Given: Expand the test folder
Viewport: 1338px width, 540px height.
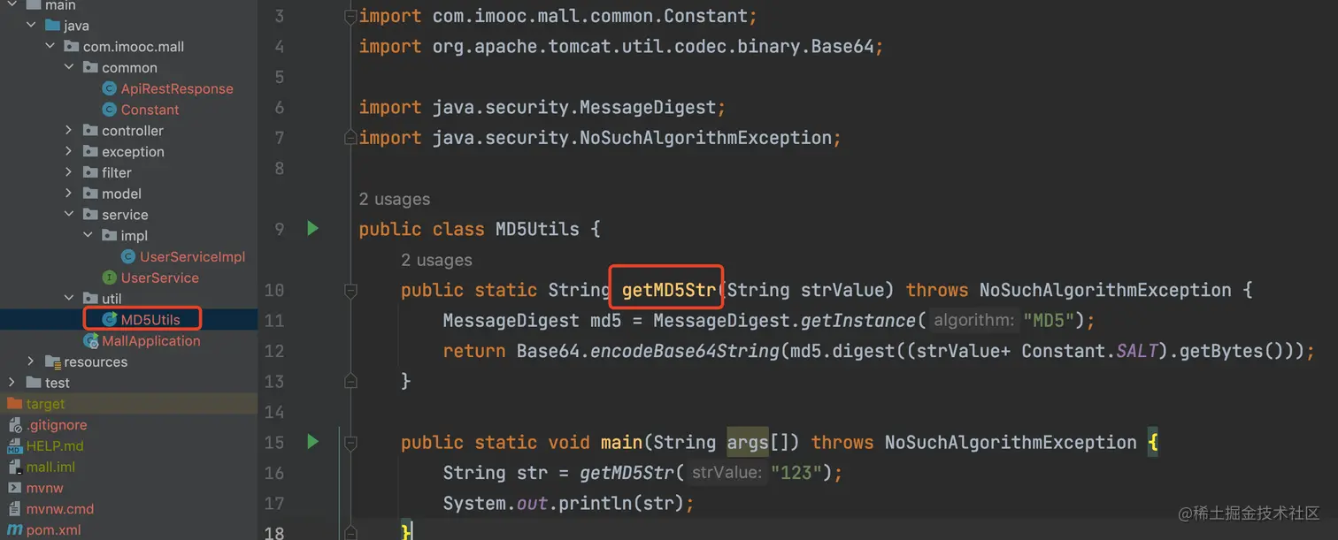Looking at the screenshot, I should (x=12, y=383).
